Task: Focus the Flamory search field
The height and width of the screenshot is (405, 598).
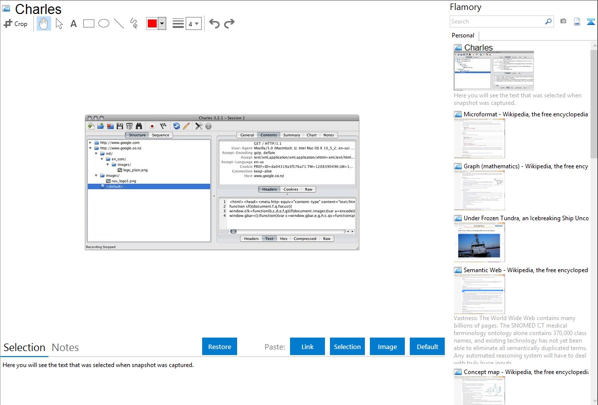Action: [497, 21]
